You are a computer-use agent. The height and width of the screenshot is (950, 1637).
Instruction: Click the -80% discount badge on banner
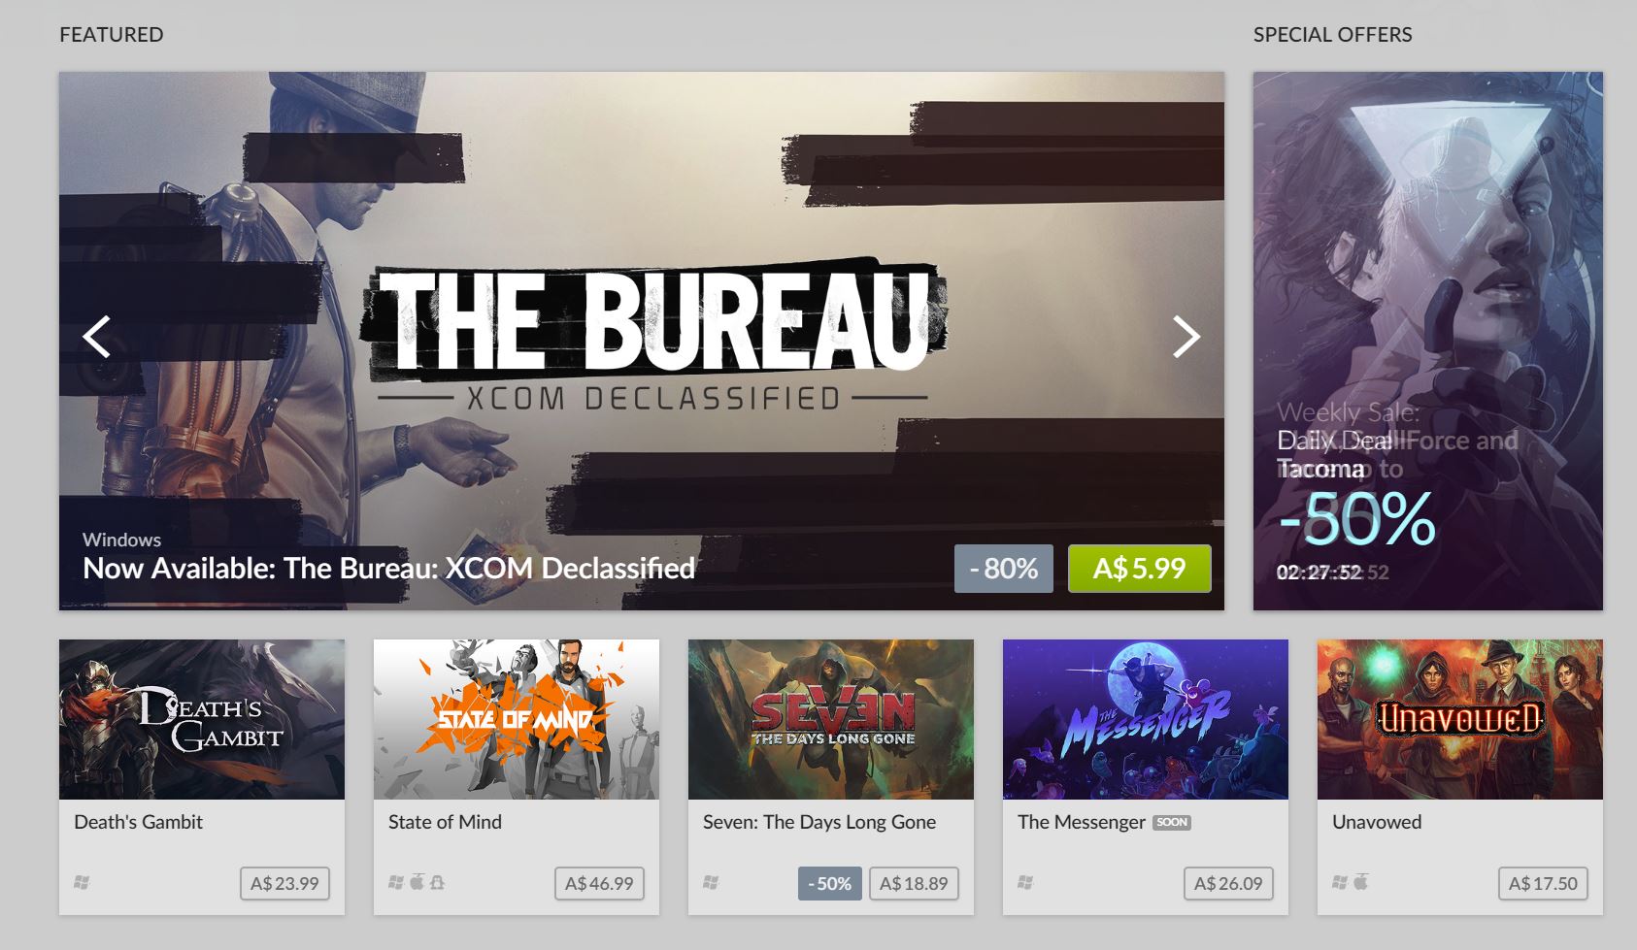pyautogui.click(x=1004, y=568)
